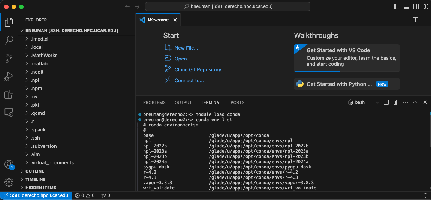
Task: Expand the .MathWorks folder
Action: point(77,55)
